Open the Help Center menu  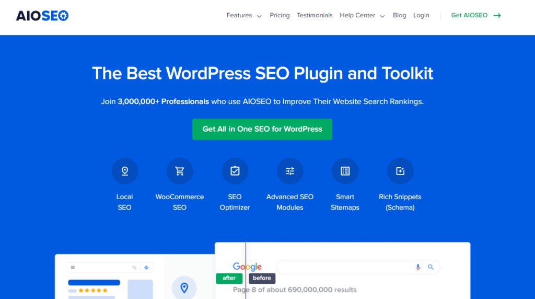tap(357, 15)
